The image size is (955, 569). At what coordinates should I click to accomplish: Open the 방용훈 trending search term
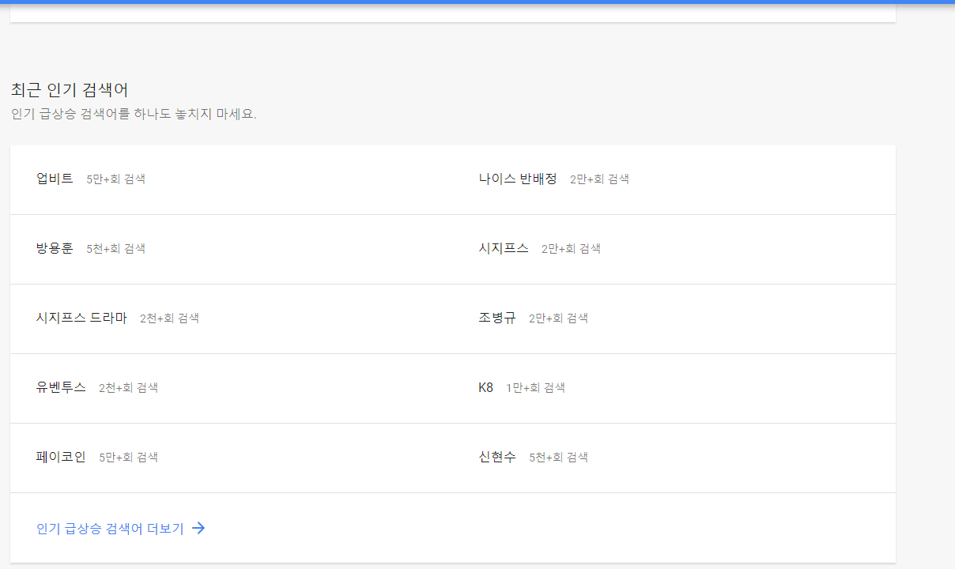tap(55, 248)
